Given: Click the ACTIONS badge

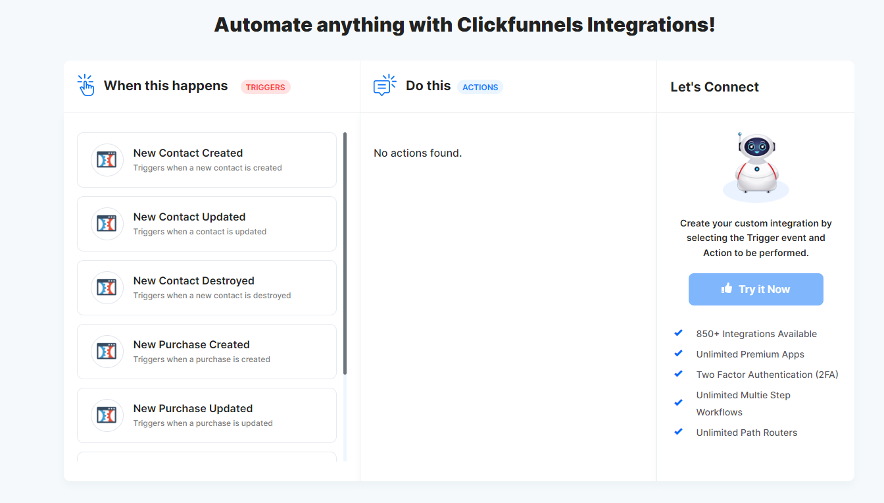Looking at the screenshot, I should point(480,87).
